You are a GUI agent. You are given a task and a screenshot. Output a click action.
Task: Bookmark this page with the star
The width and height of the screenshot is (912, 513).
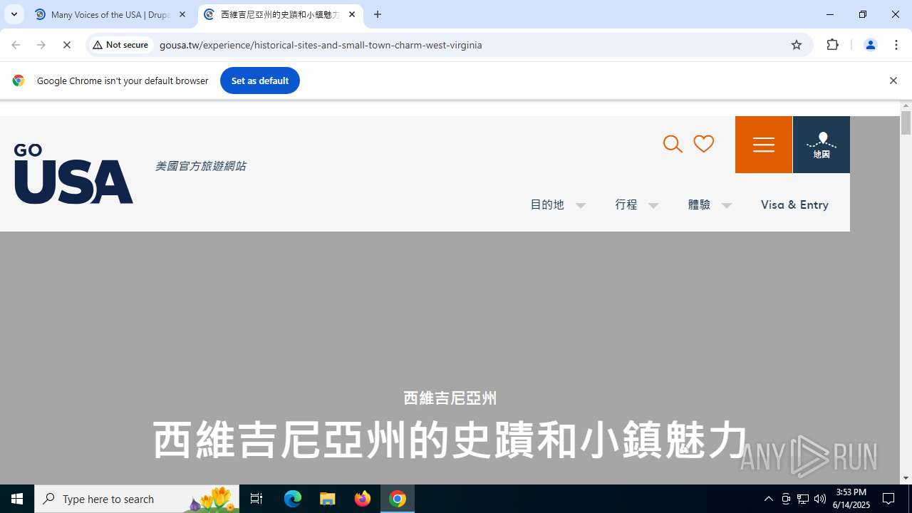797,45
